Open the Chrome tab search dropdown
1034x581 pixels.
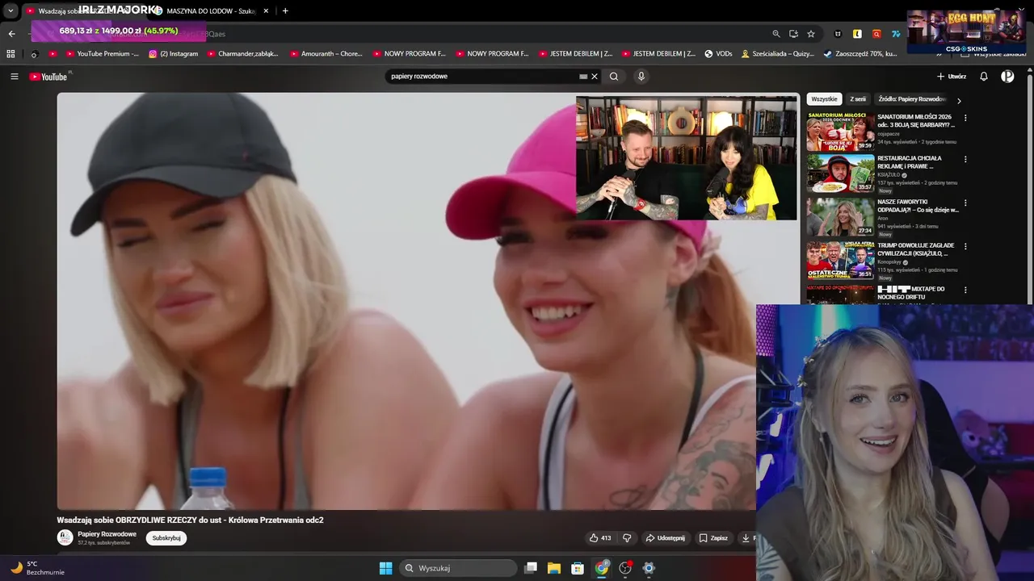11,10
